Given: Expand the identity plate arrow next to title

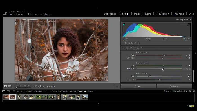Looking at the screenshot, I should tap(50, 14).
